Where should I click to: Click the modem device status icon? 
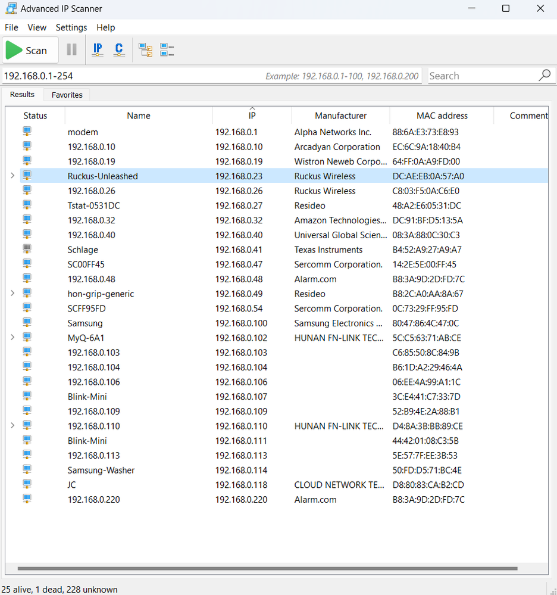click(27, 132)
